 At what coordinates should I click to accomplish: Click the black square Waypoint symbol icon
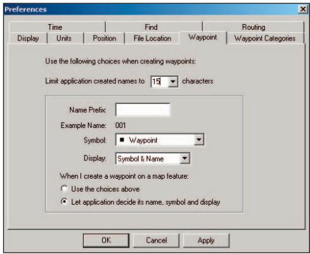tap(122, 139)
